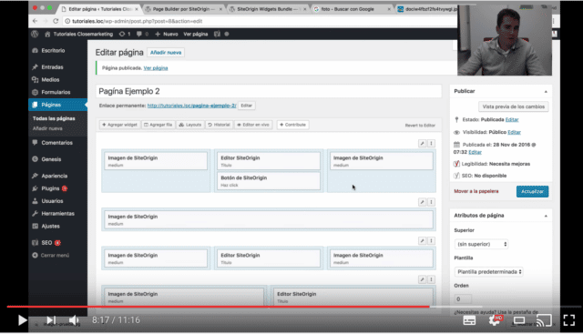The width and height of the screenshot is (583, 334).
Task: Open Historial in Page Builder toolbar
Action: (219, 125)
